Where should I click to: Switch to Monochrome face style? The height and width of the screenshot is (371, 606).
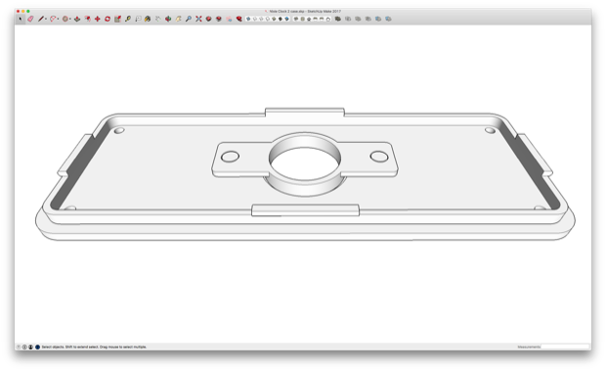point(286,19)
